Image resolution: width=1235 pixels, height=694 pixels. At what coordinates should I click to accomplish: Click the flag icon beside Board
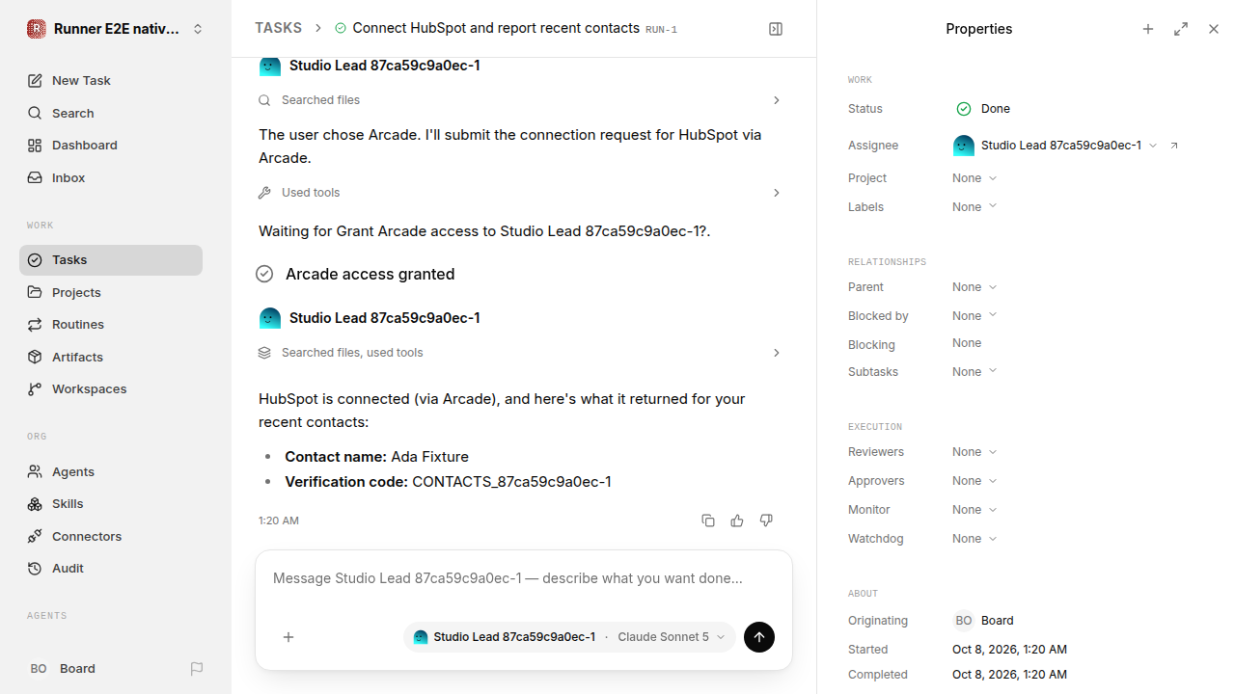click(x=197, y=669)
